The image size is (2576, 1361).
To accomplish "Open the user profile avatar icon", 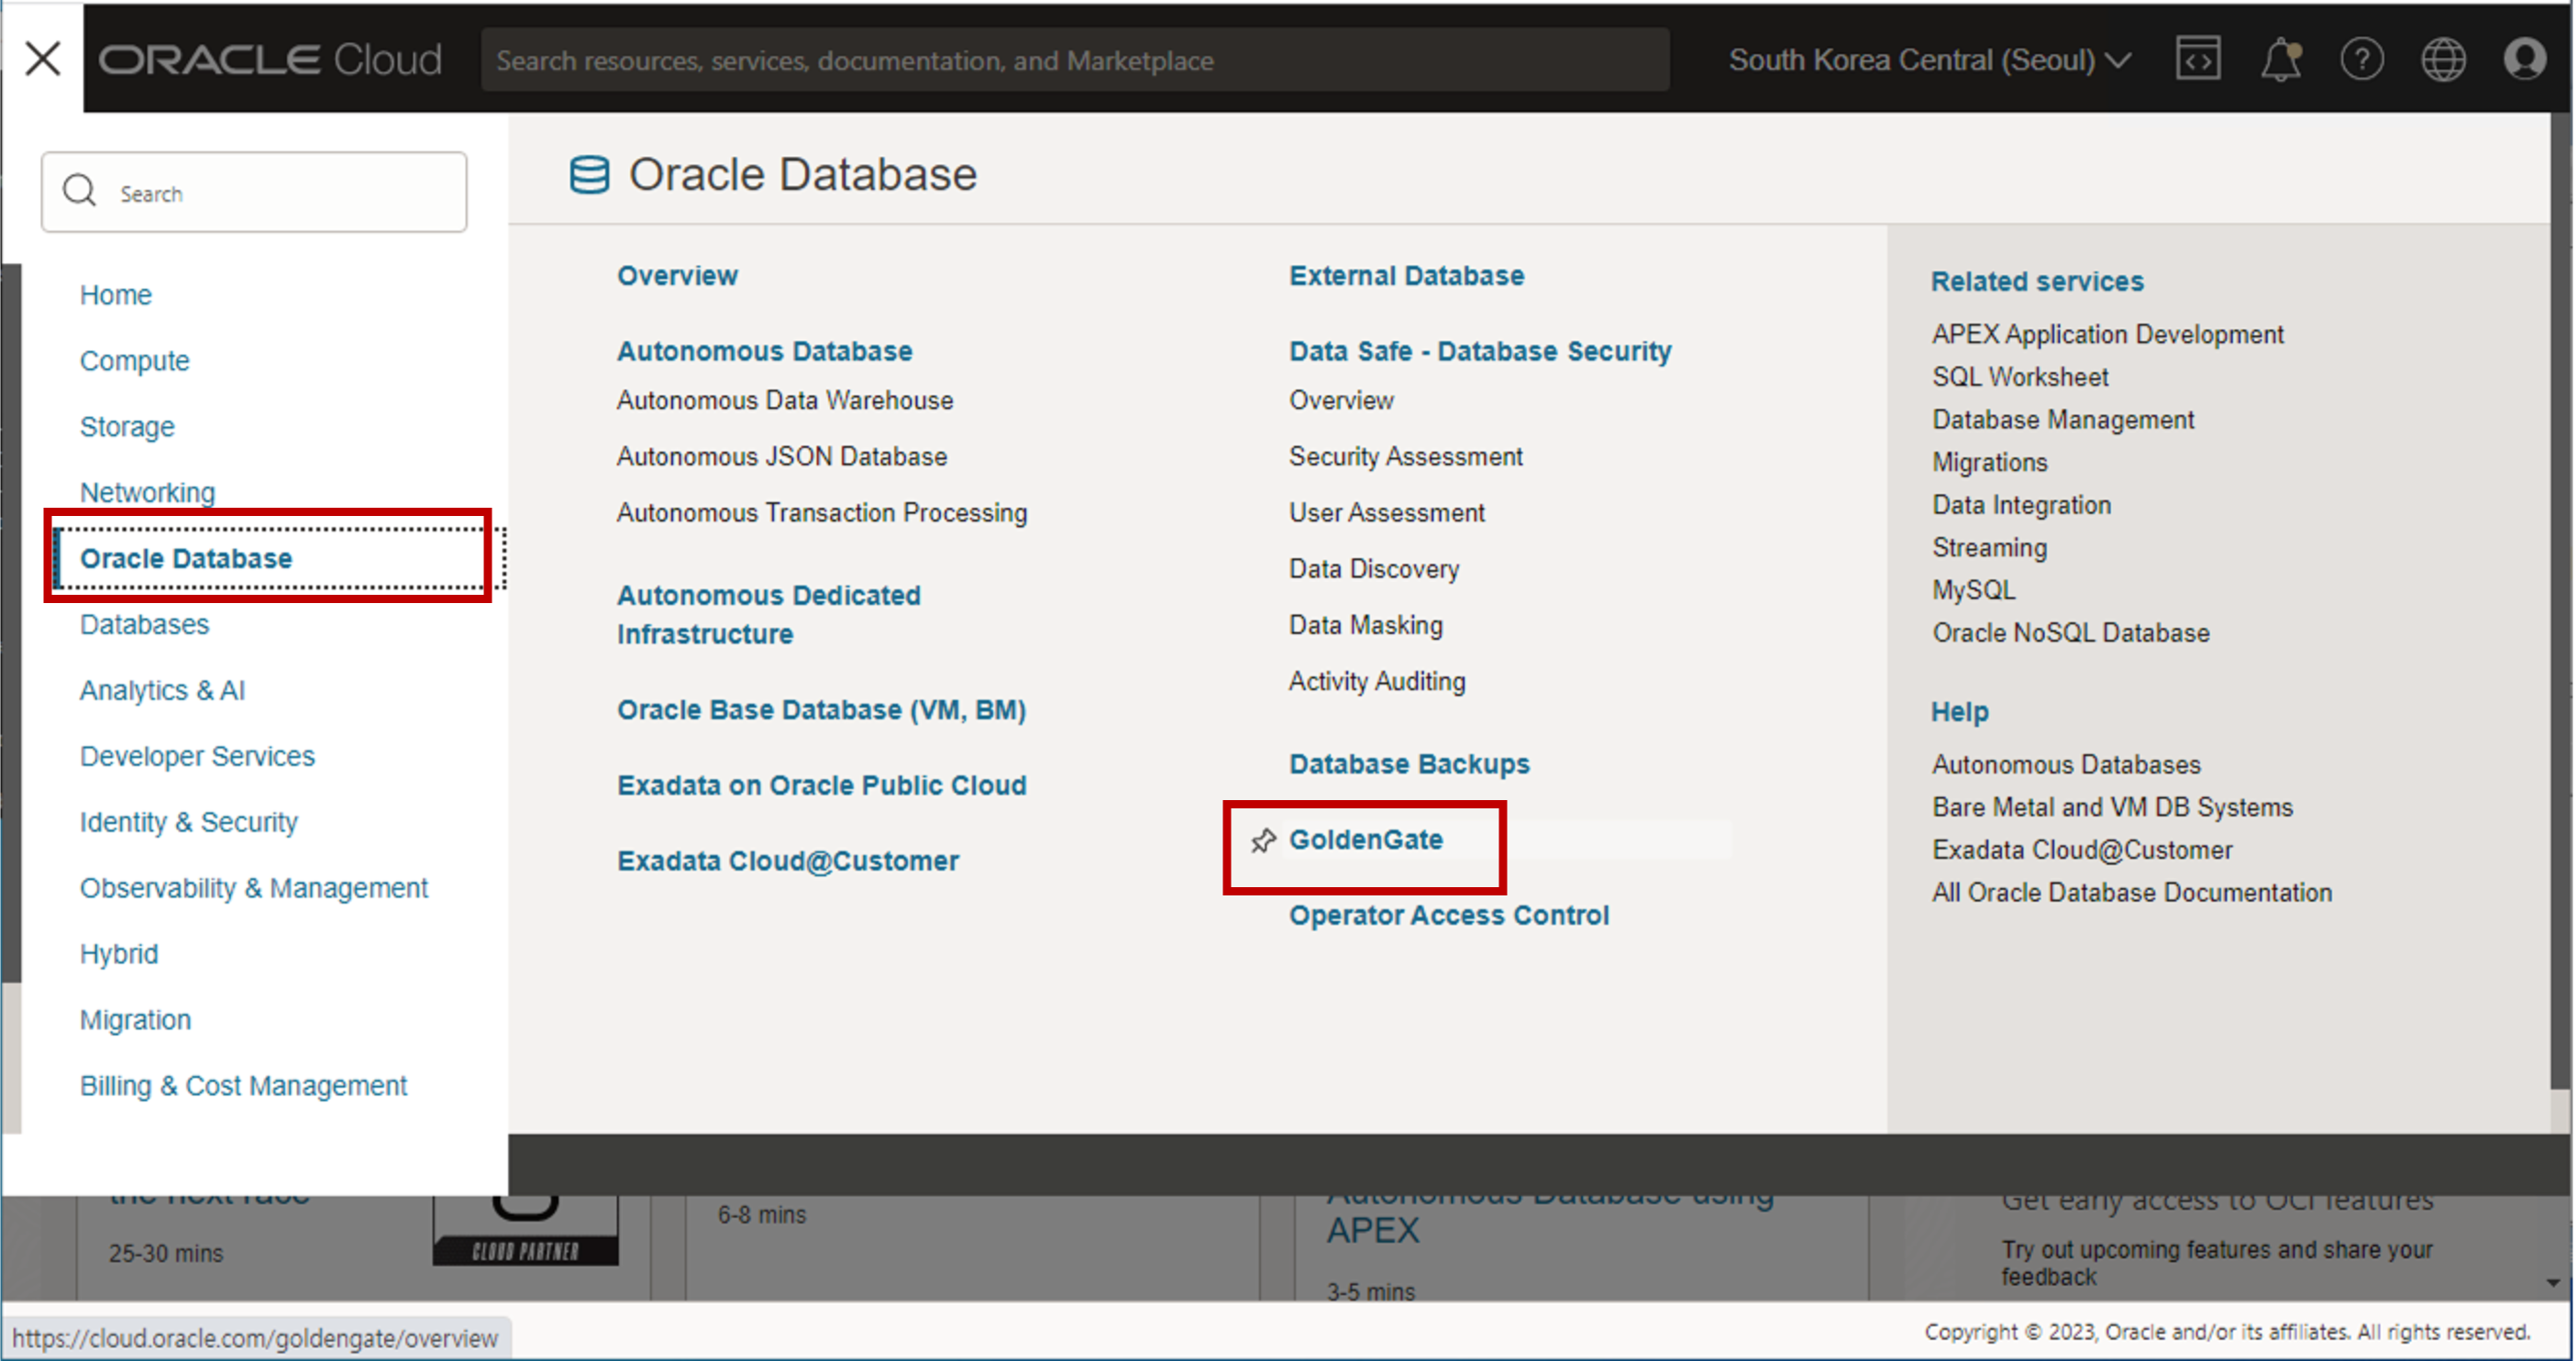I will [2524, 59].
